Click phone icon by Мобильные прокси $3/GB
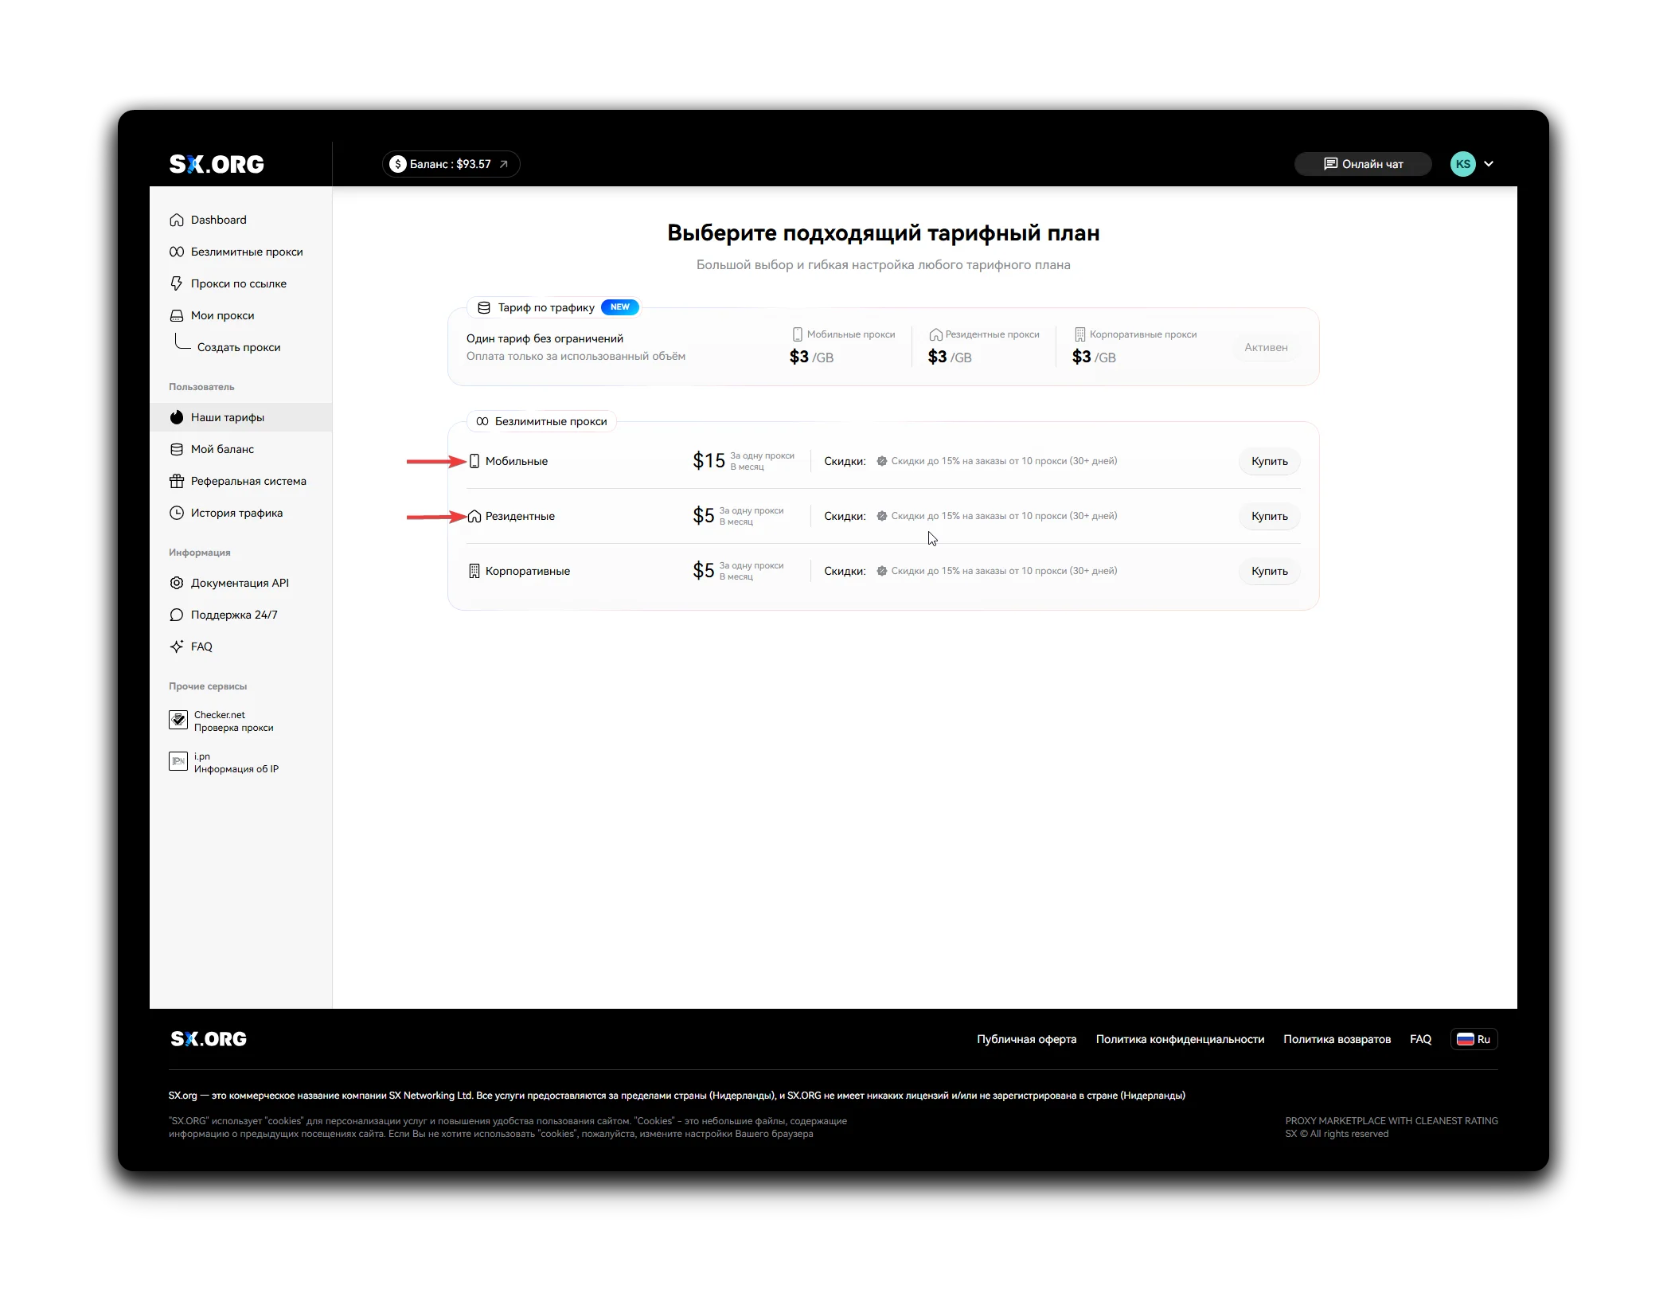This screenshot has width=1667, height=1297. click(797, 334)
